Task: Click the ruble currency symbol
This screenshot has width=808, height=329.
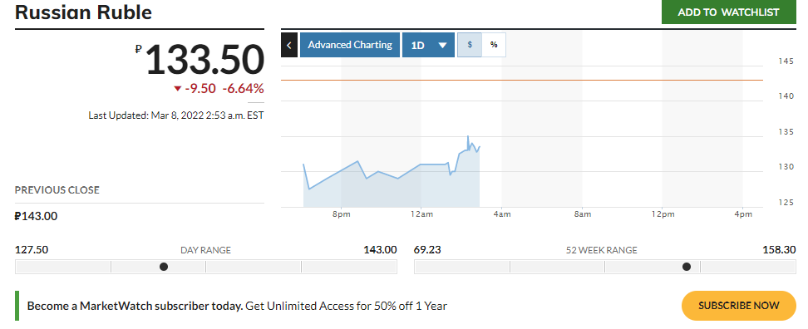Action: (138, 49)
